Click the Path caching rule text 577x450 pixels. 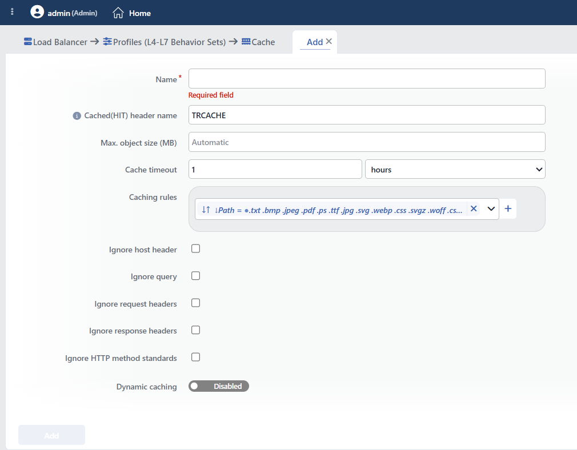(340, 210)
